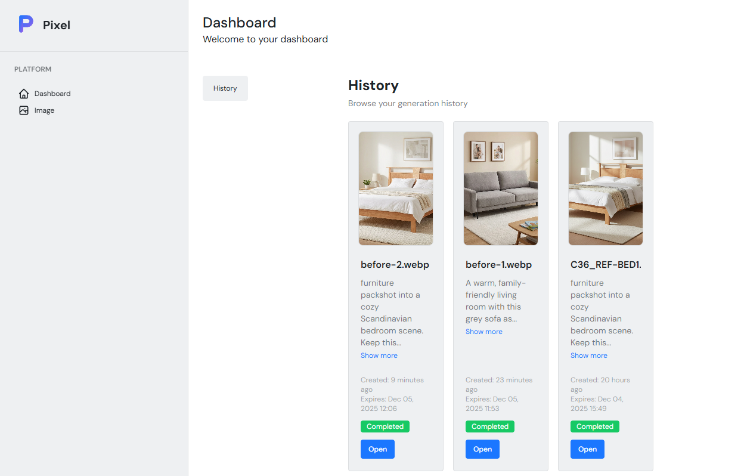This screenshot has width=744, height=476.
Task: Select the before-1.webp file name
Action: click(x=499, y=264)
